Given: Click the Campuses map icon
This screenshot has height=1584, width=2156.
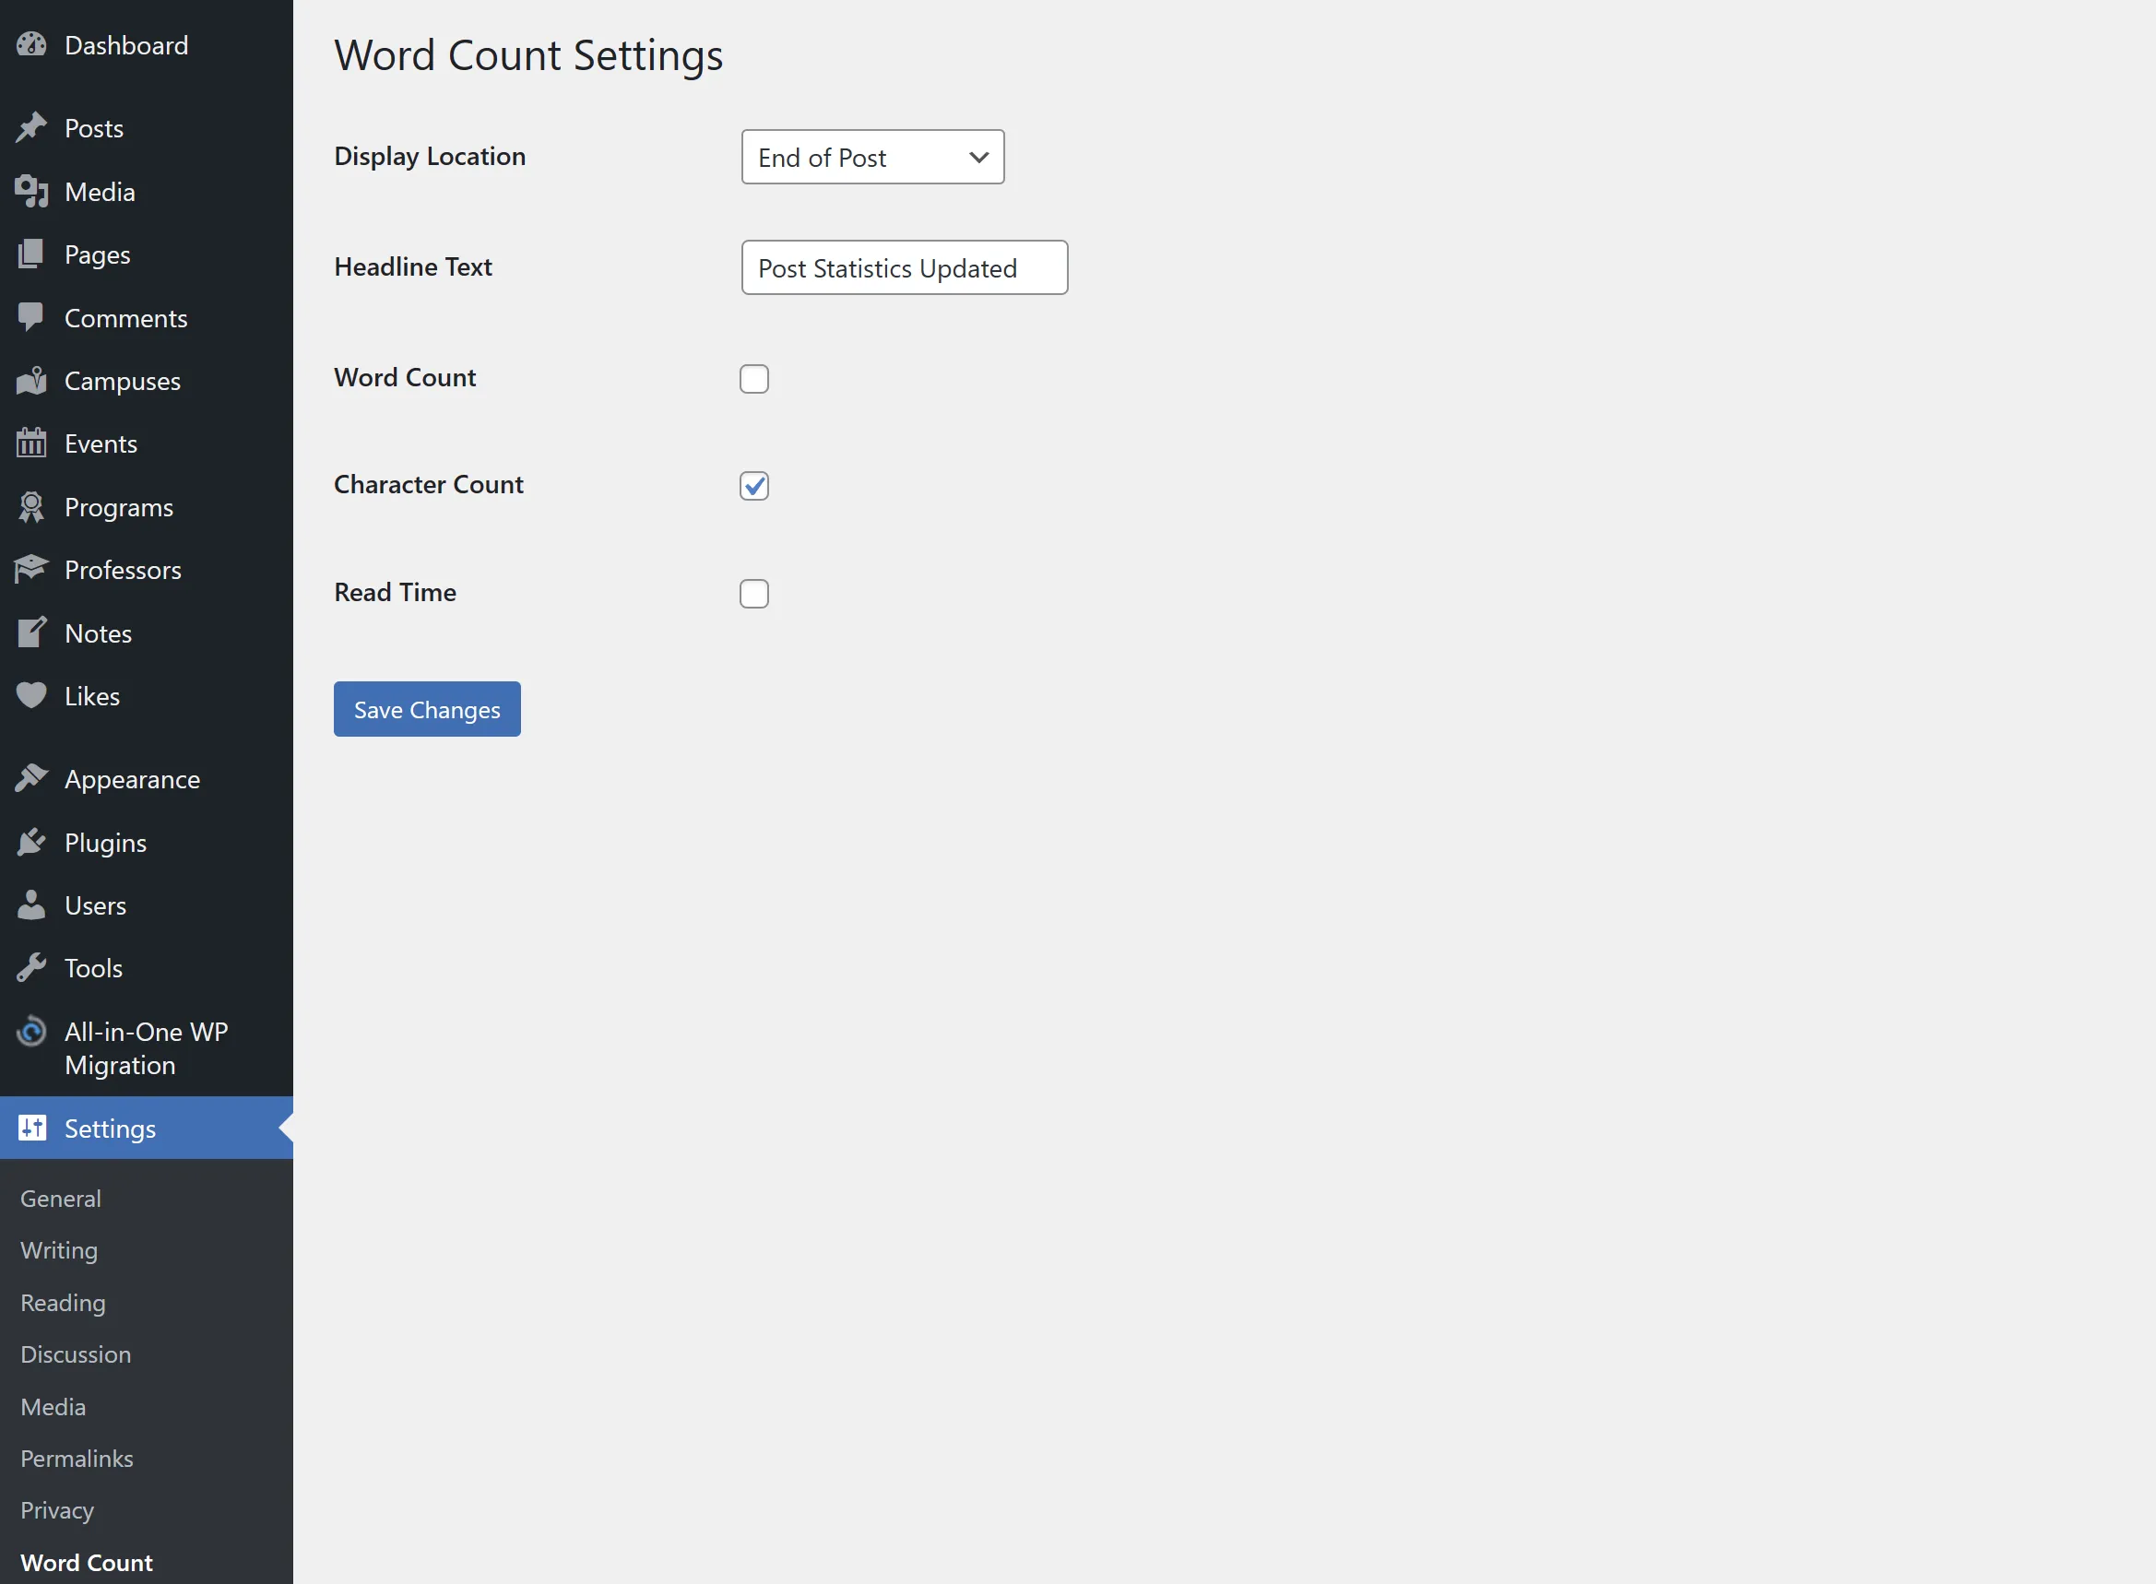Looking at the screenshot, I should point(30,381).
